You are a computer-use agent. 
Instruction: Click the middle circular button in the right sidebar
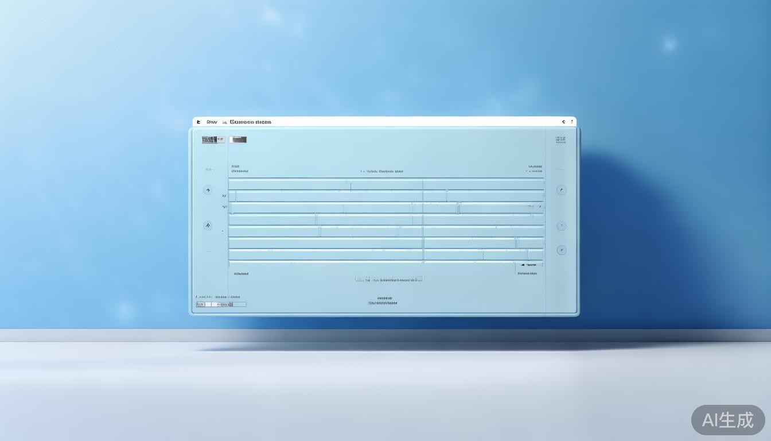(562, 226)
